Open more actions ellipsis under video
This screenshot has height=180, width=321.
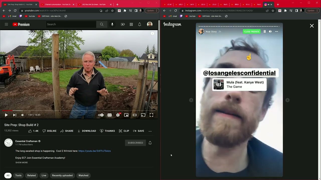150,131
